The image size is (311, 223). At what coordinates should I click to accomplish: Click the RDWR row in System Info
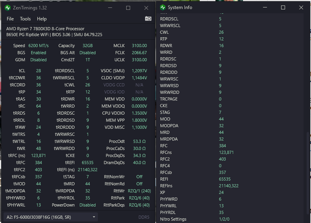click(231, 46)
